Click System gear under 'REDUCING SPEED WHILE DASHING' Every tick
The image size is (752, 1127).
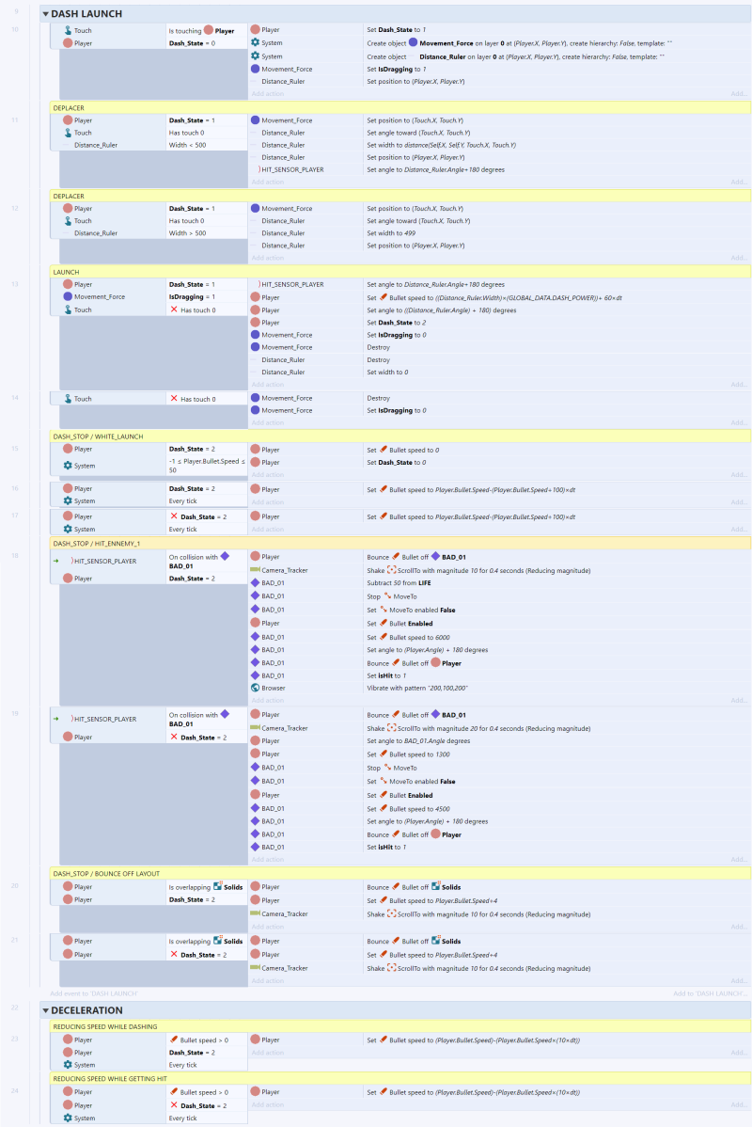point(68,1065)
